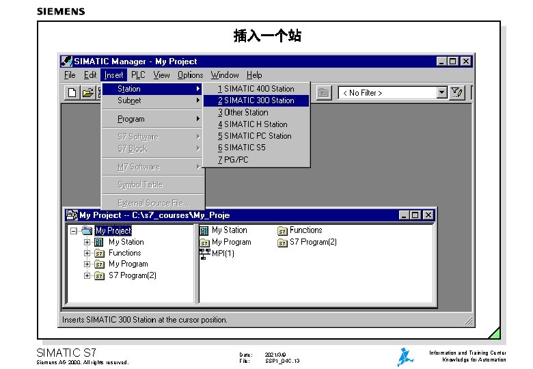
Task: Click the New document toolbar icon
Action: [72, 92]
